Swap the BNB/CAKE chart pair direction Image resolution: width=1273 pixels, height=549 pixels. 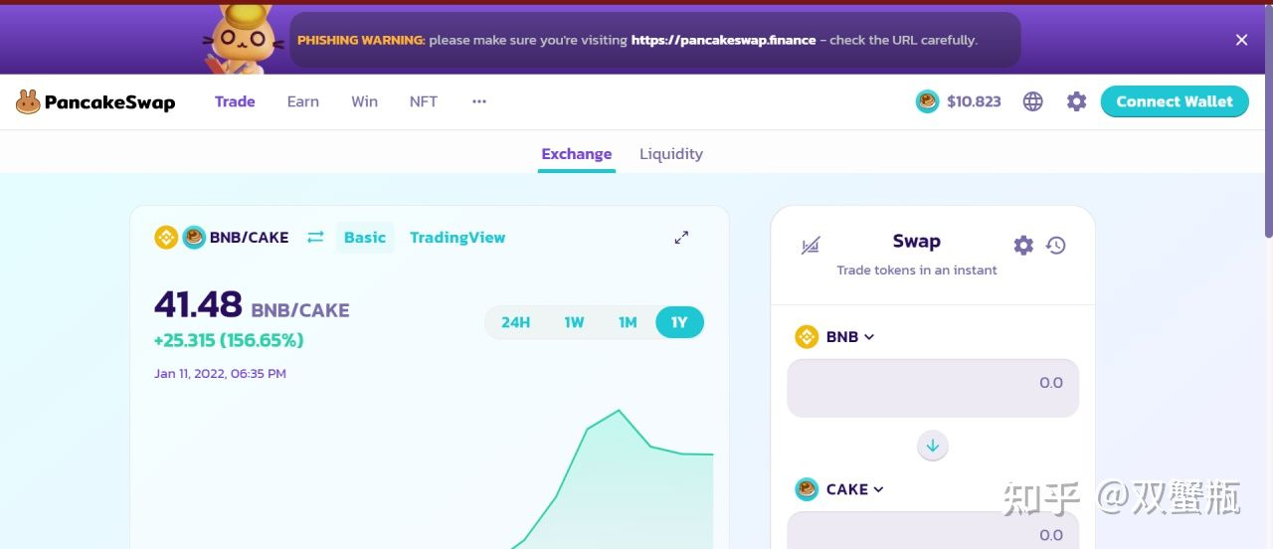tap(315, 238)
